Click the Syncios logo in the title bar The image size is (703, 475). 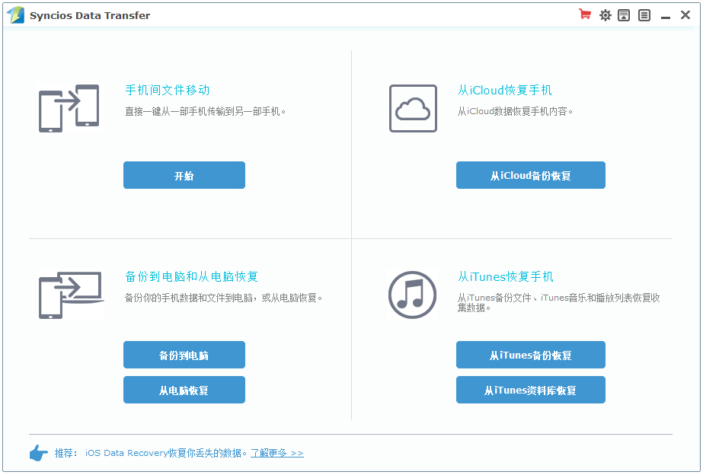coord(15,14)
